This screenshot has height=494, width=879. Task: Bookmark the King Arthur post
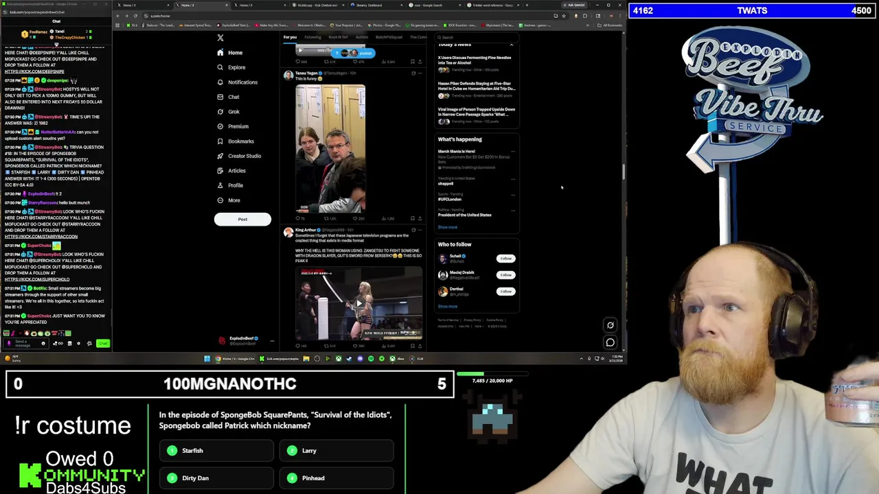coord(413,346)
